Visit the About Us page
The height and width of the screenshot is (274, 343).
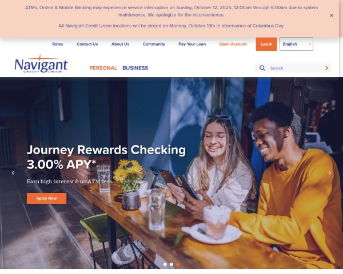pyautogui.click(x=120, y=44)
